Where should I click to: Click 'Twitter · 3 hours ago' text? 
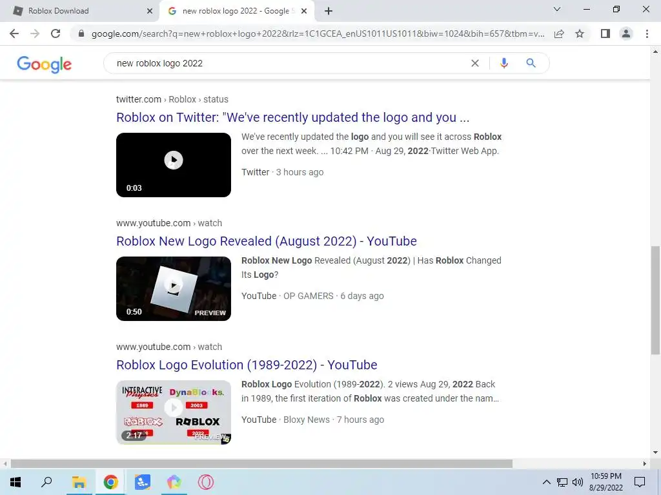pos(283,172)
